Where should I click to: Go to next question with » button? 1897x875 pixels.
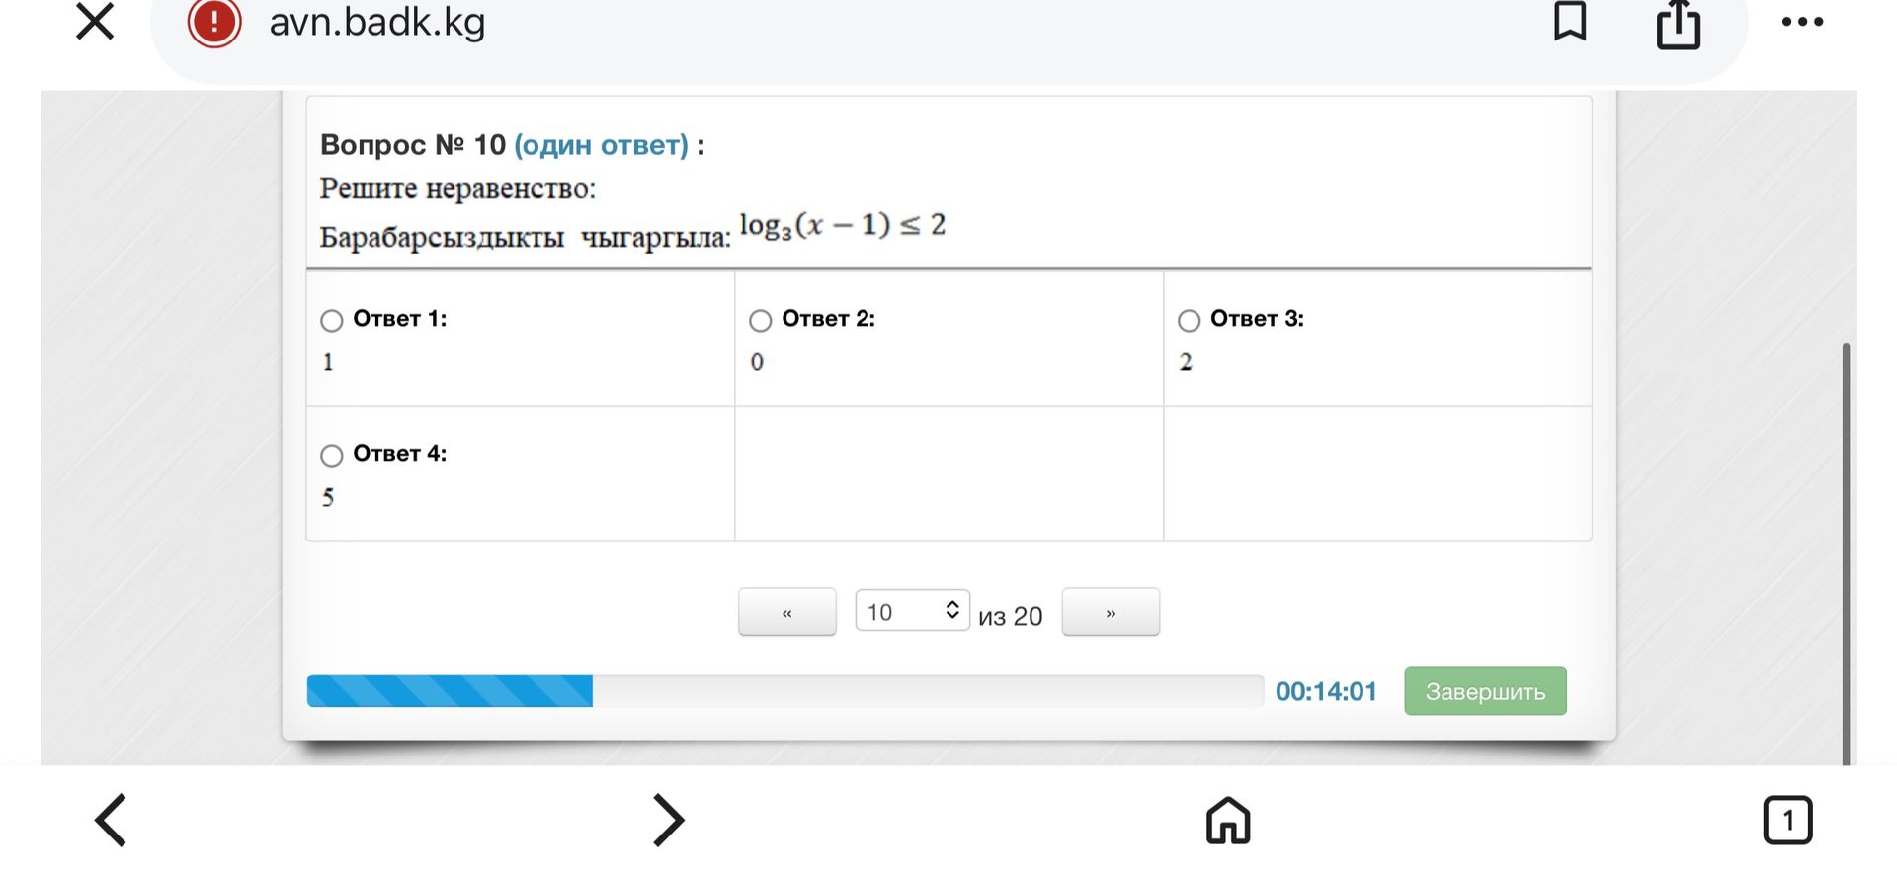[1111, 612]
